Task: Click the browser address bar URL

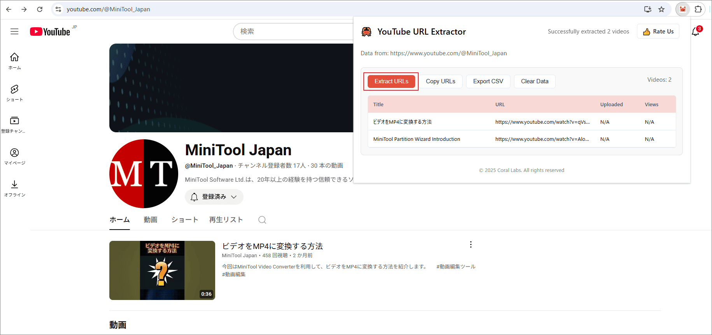Action: point(108,9)
